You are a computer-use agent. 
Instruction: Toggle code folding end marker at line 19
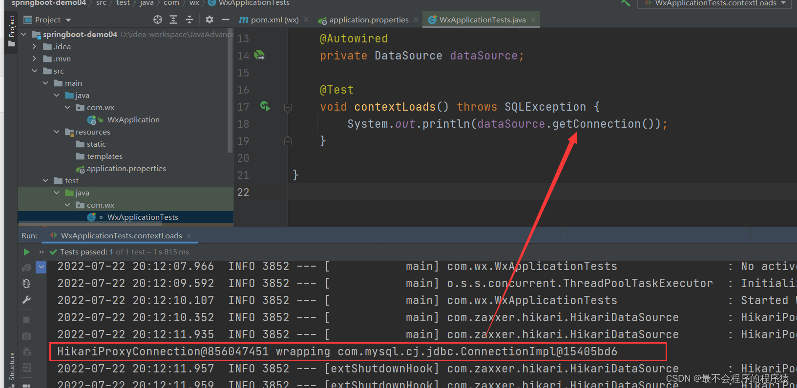(x=288, y=141)
